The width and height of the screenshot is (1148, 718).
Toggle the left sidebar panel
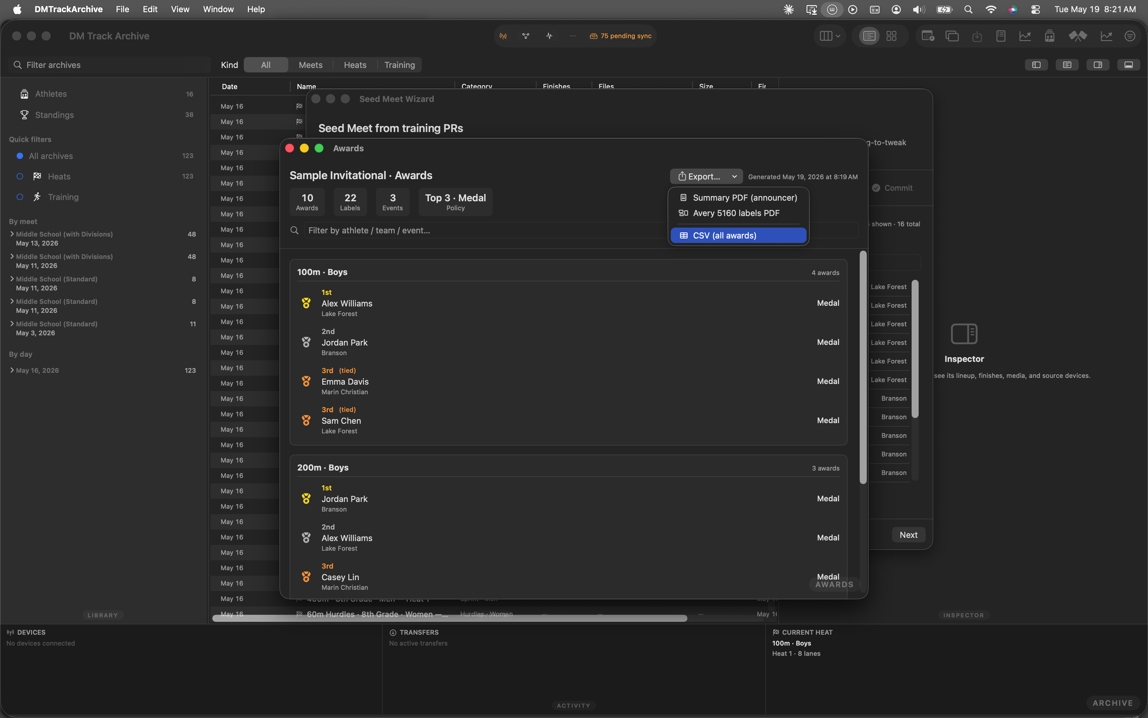click(1036, 65)
